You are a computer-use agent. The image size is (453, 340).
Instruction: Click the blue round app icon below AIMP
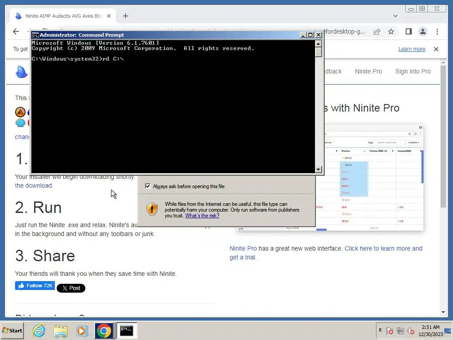coord(20,123)
